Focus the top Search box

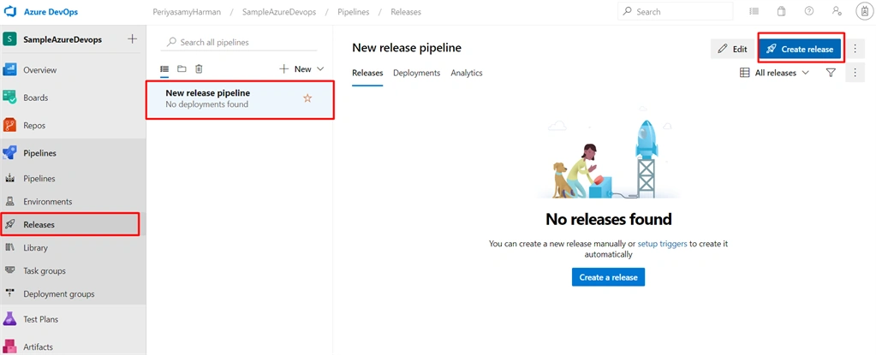[x=676, y=11]
